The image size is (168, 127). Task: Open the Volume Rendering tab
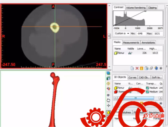pyautogui.click(x=136, y=8)
